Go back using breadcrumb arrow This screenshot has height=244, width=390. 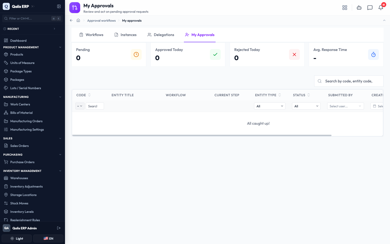click(x=71, y=20)
